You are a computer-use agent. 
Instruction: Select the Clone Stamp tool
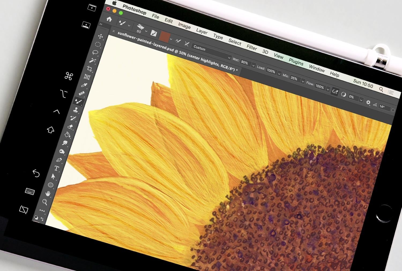coord(76,110)
